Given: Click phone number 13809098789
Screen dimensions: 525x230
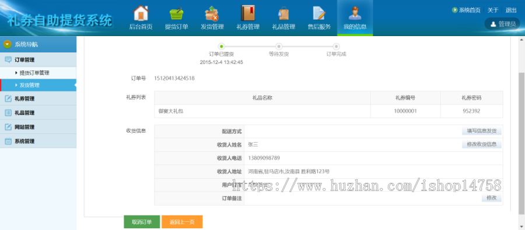Looking at the screenshot, I should coord(264,158).
